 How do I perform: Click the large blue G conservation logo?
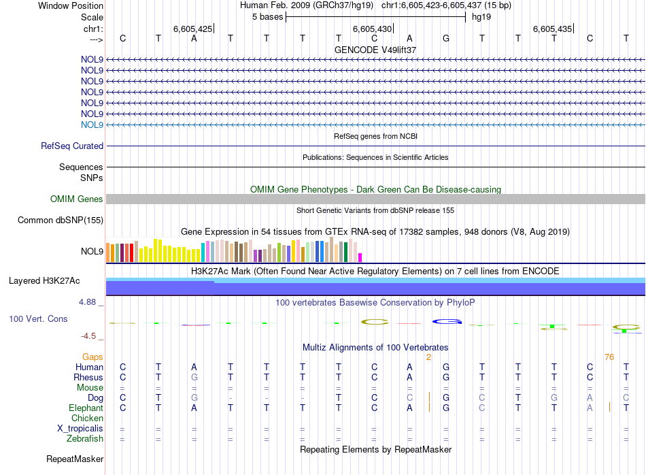[x=447, y=322]
